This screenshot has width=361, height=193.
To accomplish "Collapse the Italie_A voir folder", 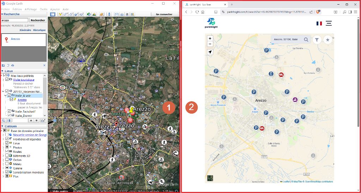I will tap(5, 95).
